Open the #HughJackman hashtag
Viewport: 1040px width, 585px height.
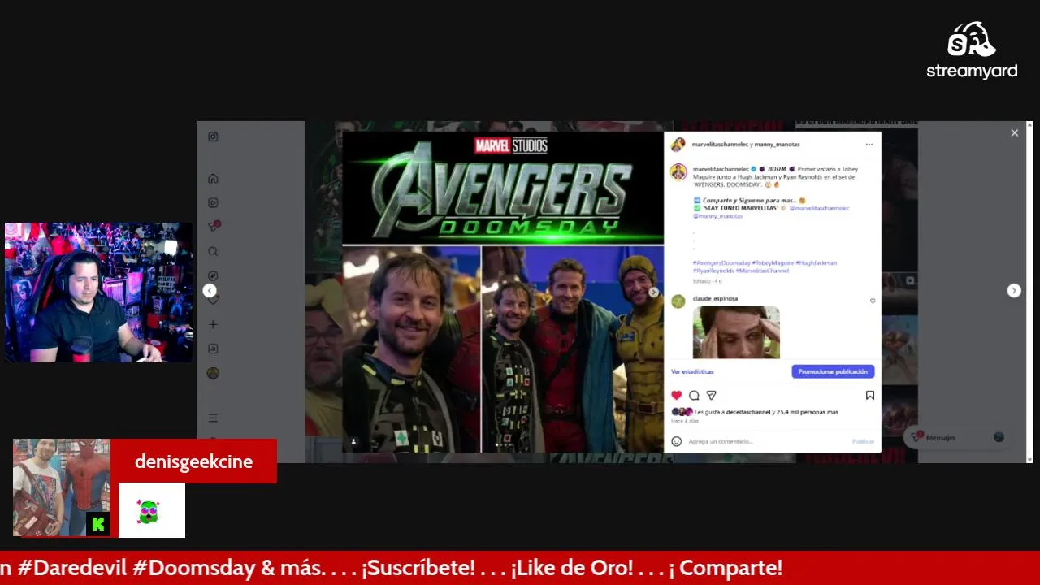tap(817, 263)
